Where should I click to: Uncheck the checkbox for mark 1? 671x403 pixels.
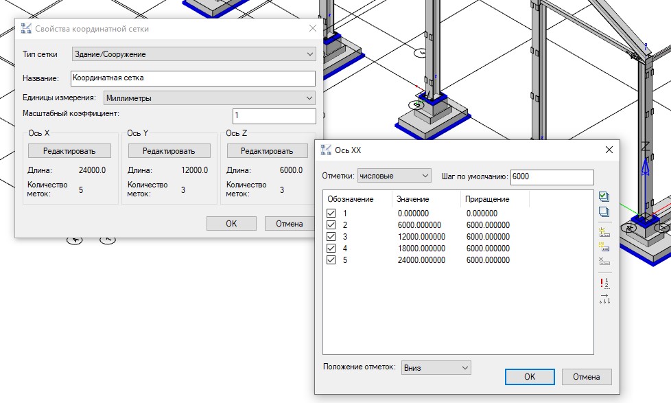[331, 214]
